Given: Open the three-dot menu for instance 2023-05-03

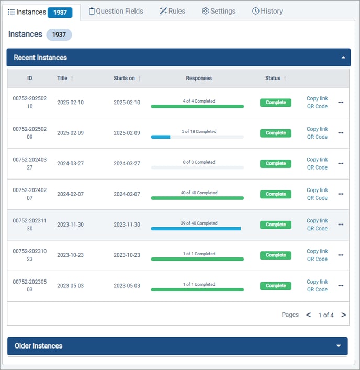Looking at the screenshot, I should coord(341,286).
